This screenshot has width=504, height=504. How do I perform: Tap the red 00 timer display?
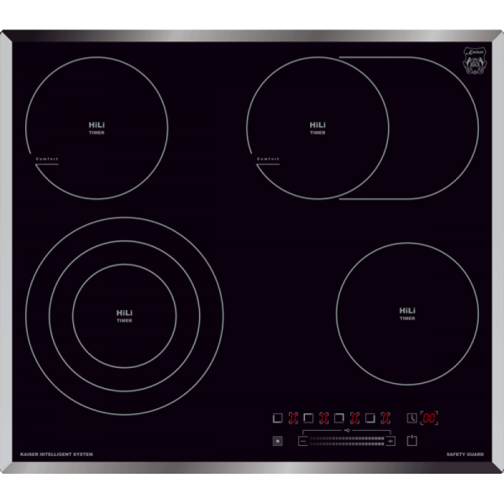point(429,418)
